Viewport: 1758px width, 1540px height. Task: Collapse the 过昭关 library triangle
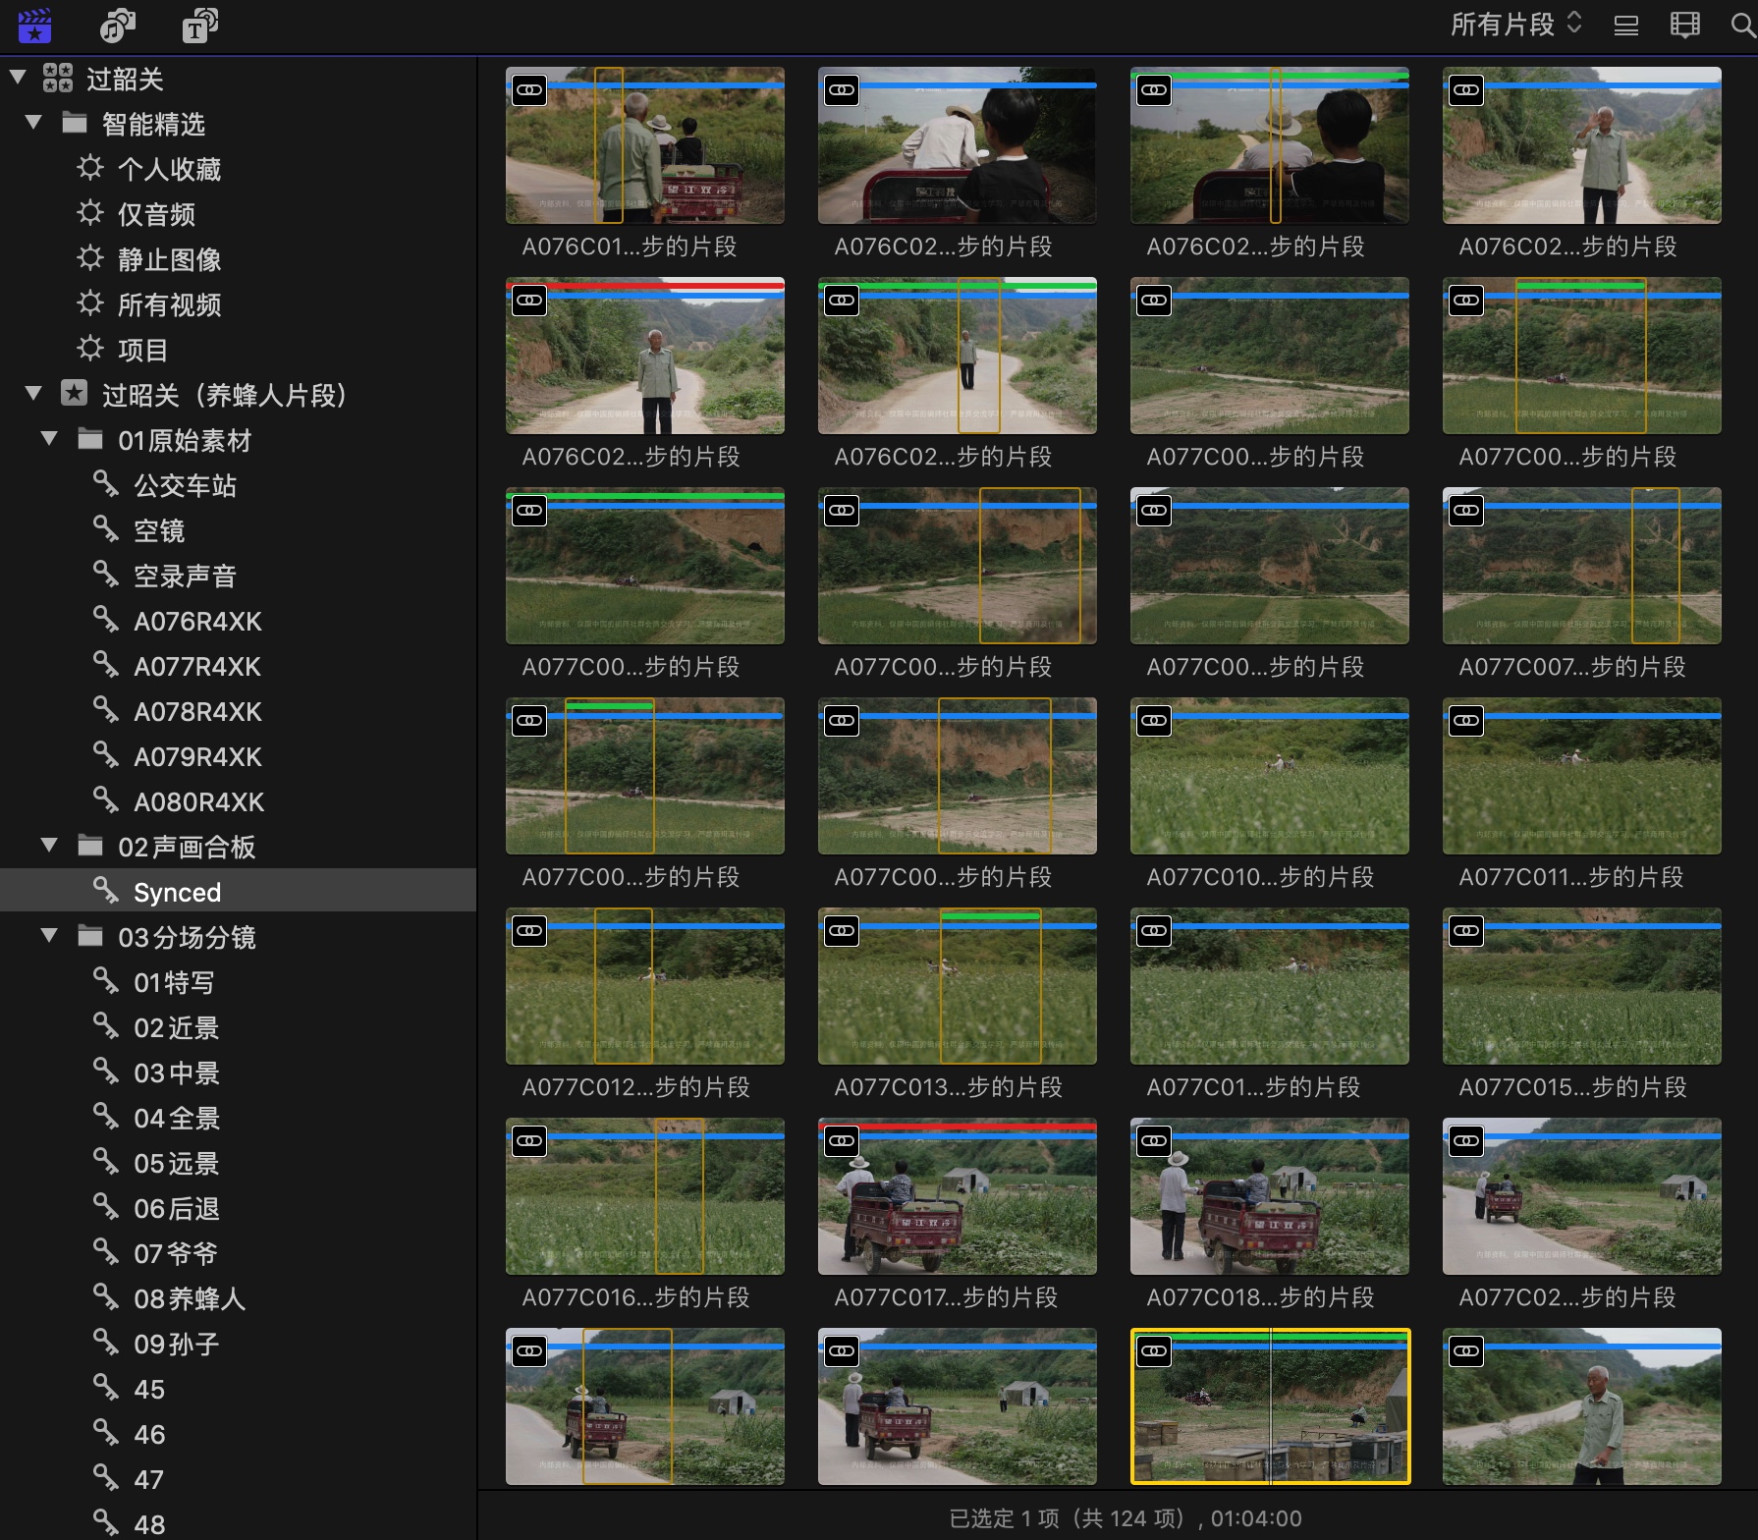(x=18, y=78)
